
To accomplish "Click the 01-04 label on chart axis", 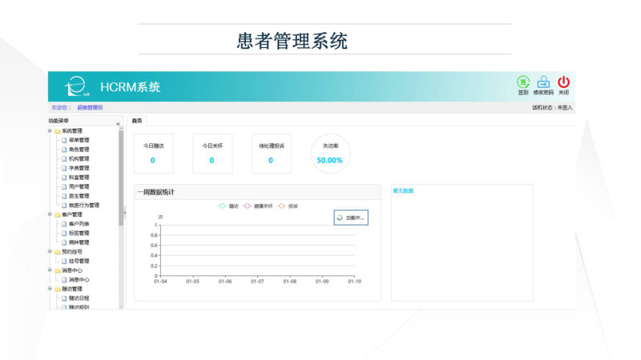I will (x=160, y=282).
